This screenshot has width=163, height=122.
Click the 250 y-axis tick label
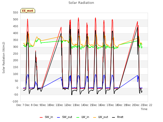point(16,54)
